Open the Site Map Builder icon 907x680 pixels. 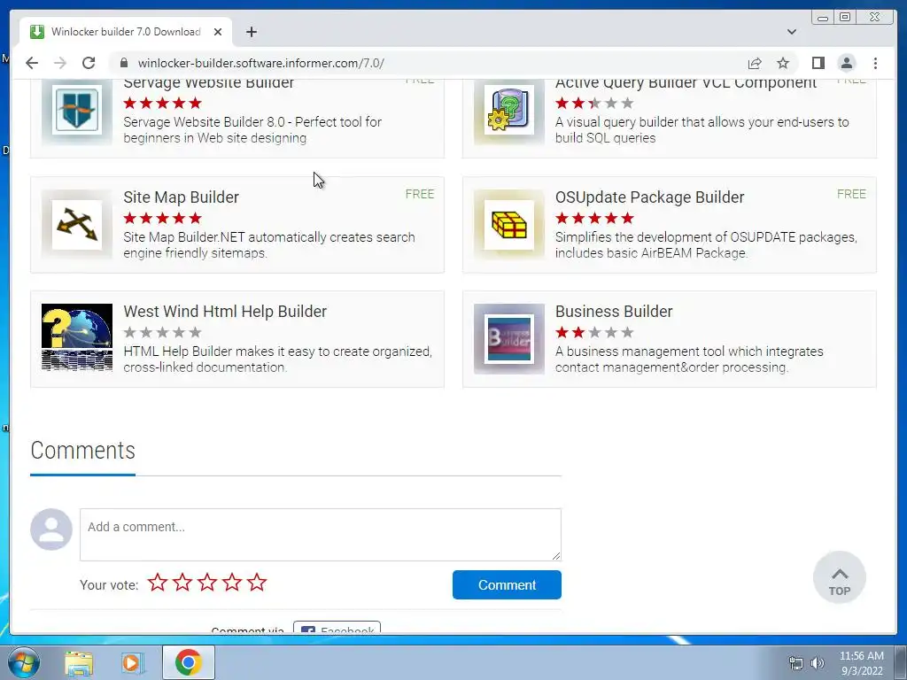tap(77, 224)
